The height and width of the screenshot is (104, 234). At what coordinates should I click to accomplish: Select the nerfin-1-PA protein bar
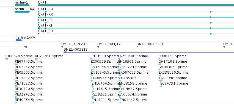click(19, 40)
